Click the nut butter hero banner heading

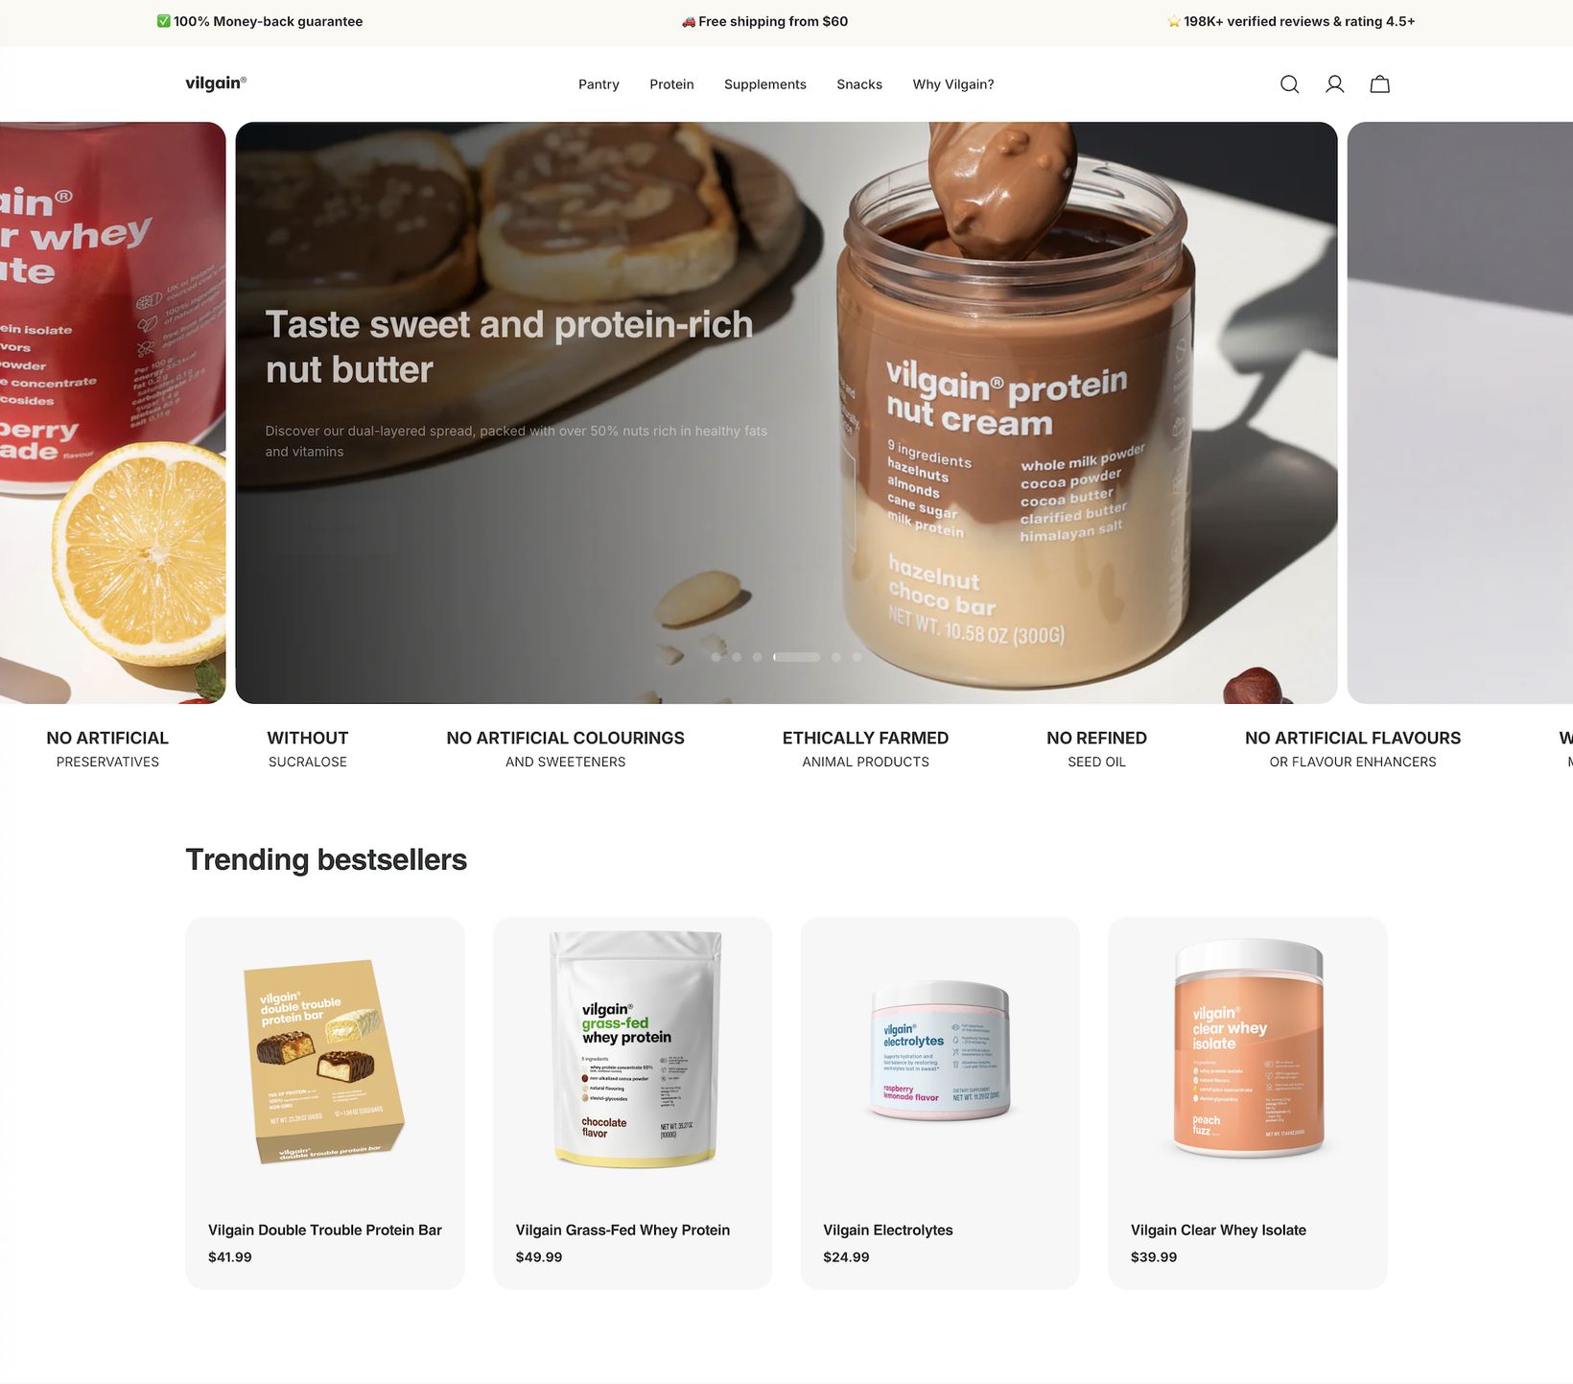pos(509,347)
